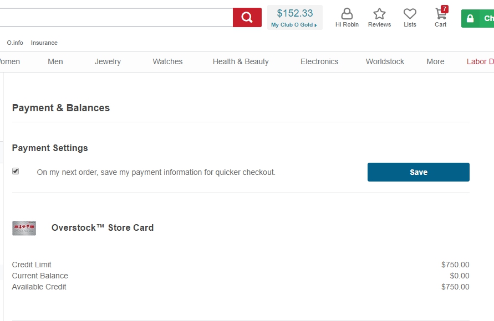Click inside the search input field
This screenshot has width=494, height=321.
tap(116, 17)
